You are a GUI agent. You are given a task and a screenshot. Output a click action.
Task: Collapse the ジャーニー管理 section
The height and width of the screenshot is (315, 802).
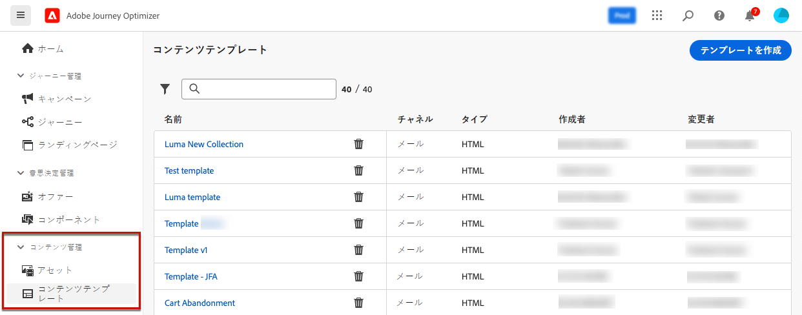click(21, 76)
